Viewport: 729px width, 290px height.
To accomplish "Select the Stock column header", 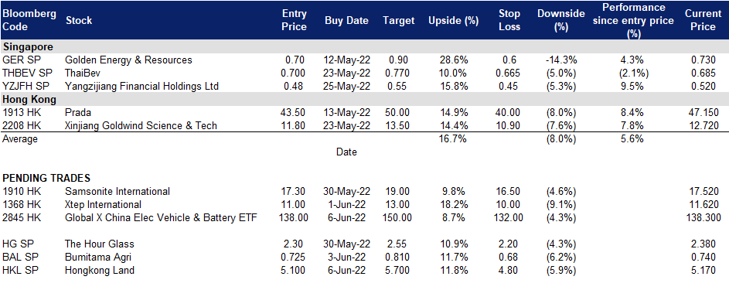I will tap(79, 20).
